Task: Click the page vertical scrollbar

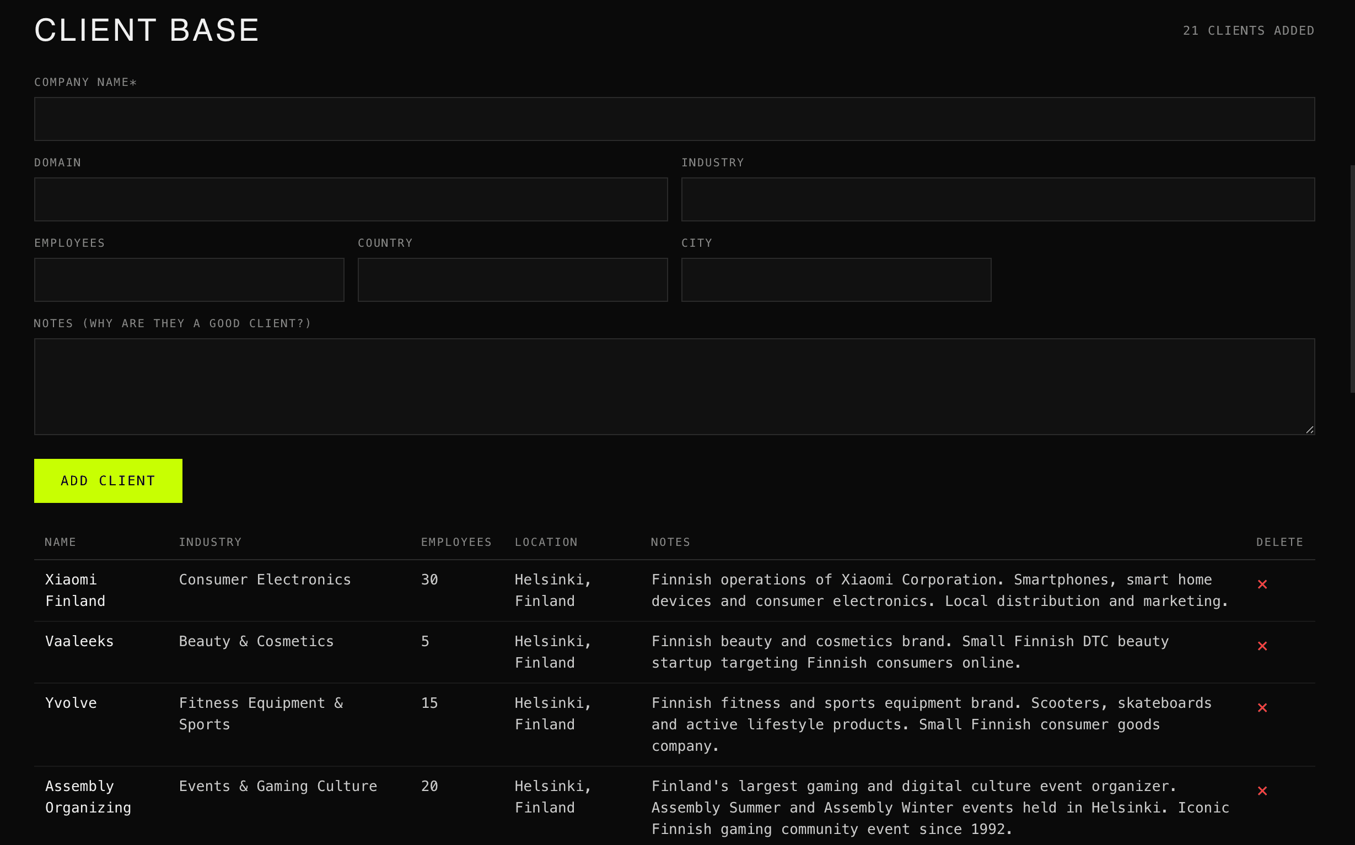Action: (1352, 279)
